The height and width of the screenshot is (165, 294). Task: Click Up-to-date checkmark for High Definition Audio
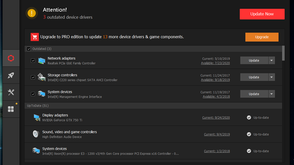pyautogui.click(x=249, y=134)
